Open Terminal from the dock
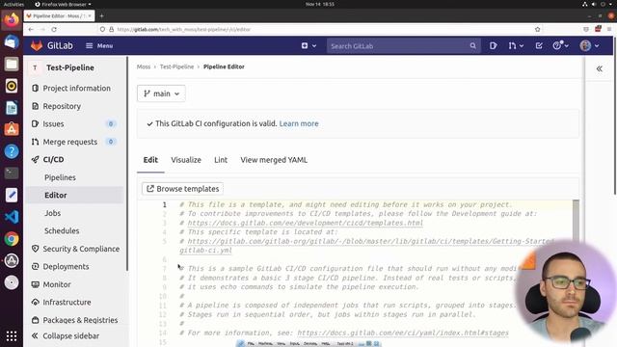This screenshot has height=347, width=617. tap(12, 173)
